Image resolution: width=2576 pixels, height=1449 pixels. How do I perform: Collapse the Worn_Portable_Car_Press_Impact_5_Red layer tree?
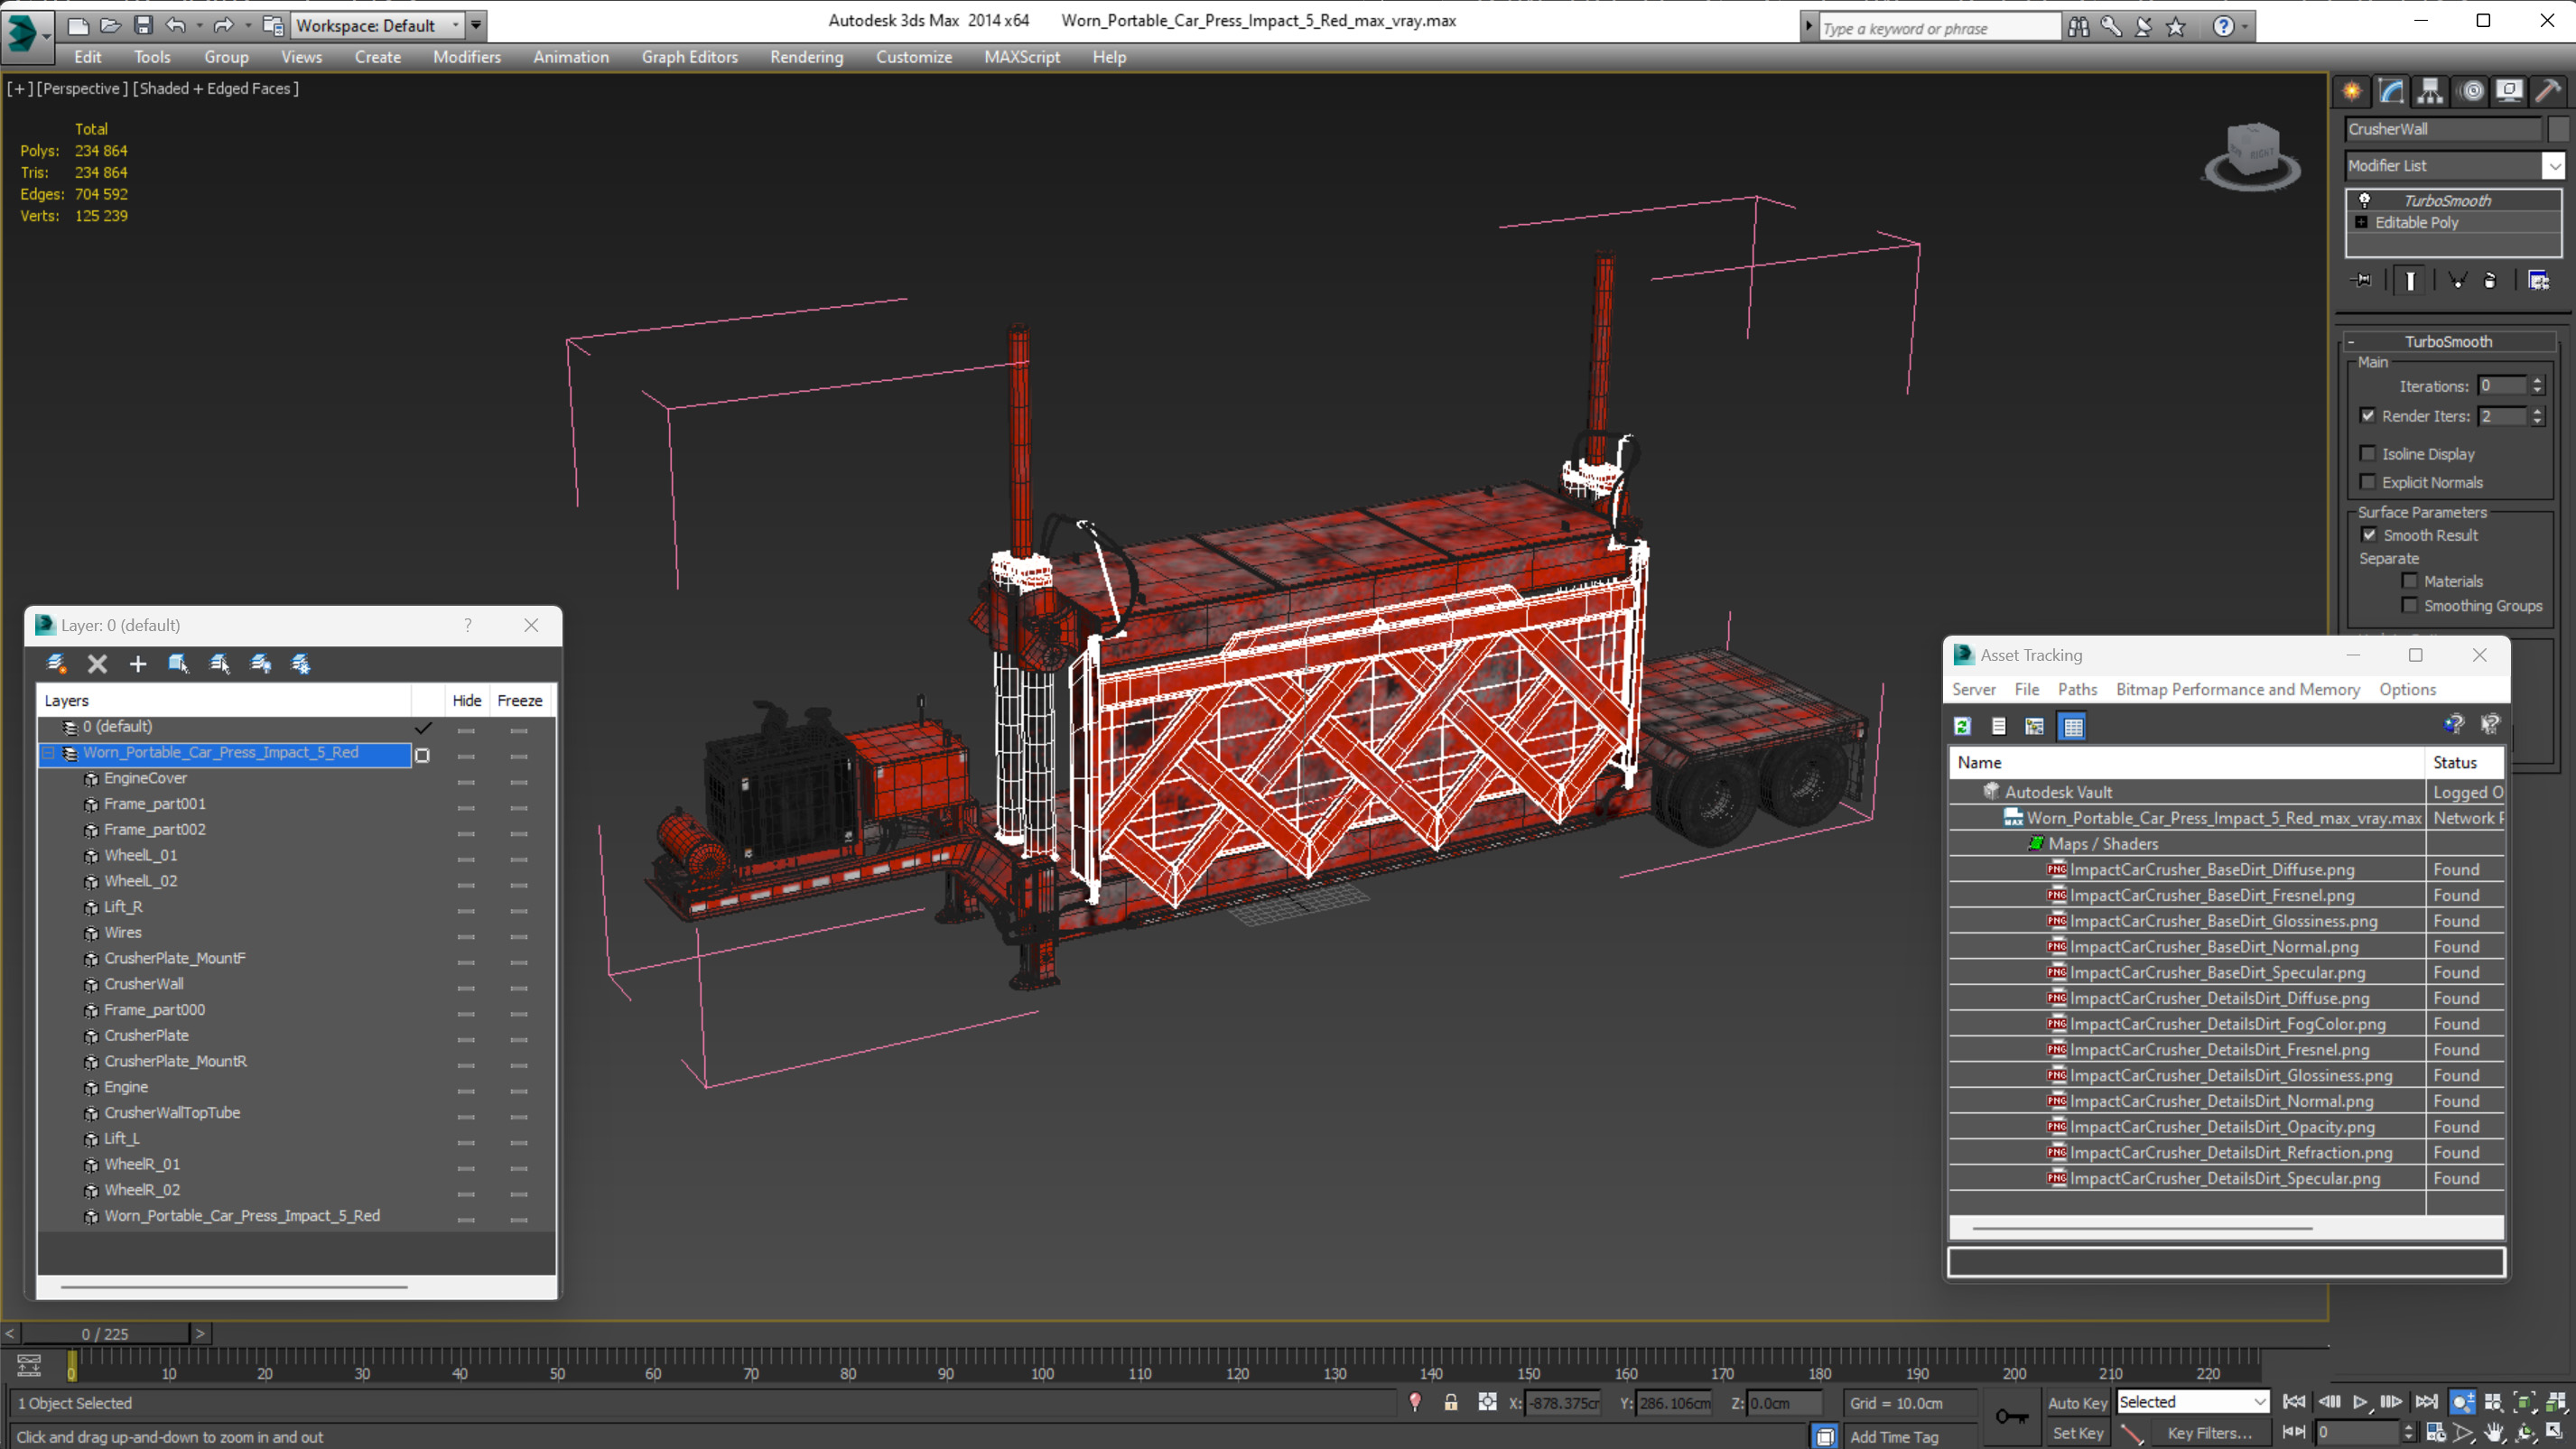point(48,753)
